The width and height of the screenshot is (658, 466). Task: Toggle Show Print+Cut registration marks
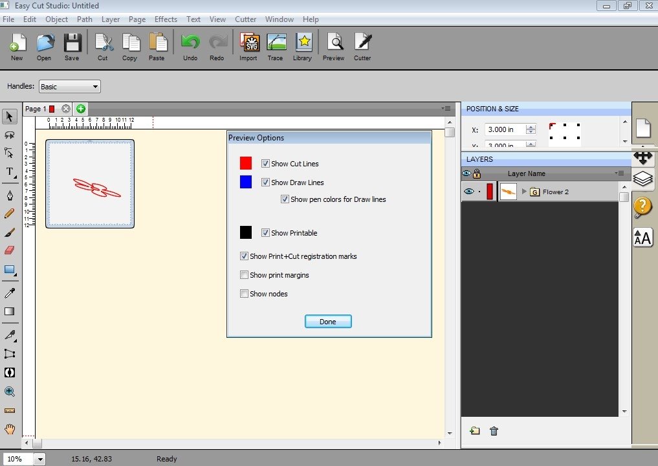coord(244,256)
